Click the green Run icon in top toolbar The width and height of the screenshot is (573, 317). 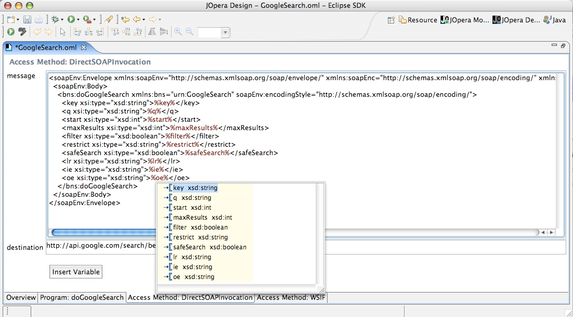tap(71, 20)
